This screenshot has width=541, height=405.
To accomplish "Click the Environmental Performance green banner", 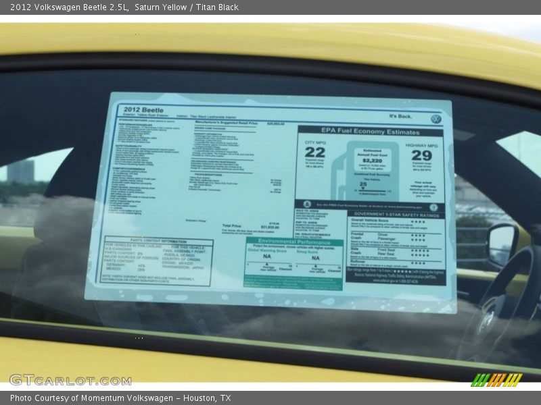I will coord(294,241).
